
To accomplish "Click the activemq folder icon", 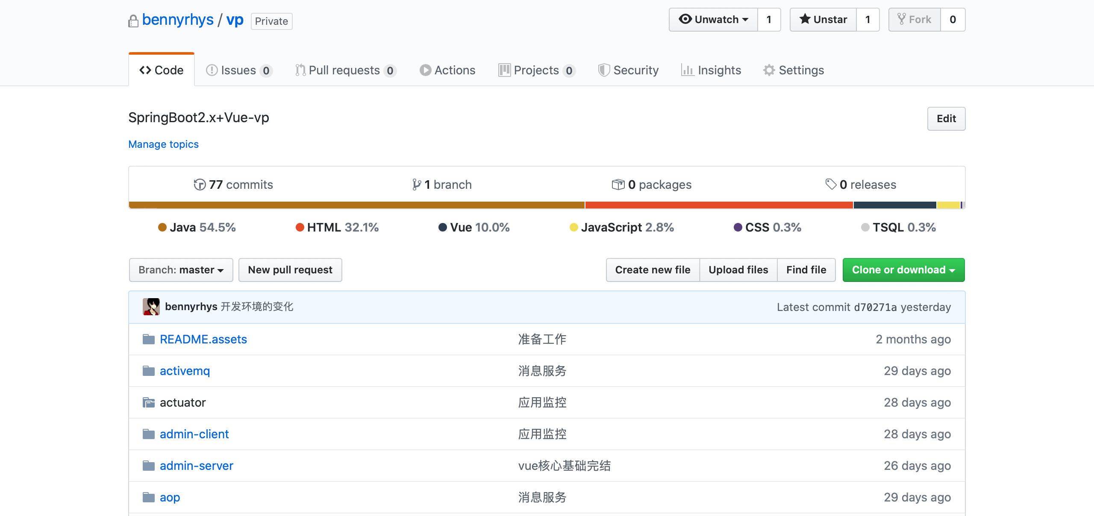I will (149, 371).
